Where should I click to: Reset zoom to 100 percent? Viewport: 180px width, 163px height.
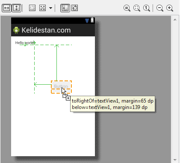(x=147, y=8)
